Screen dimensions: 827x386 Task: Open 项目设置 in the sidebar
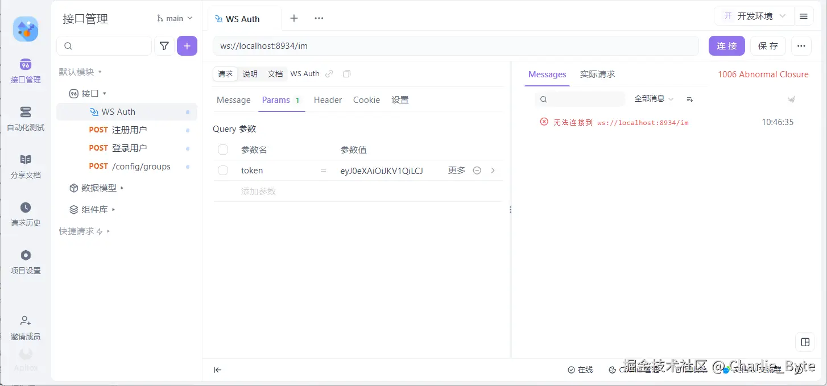pyautogui.click(x=26, y=262)
